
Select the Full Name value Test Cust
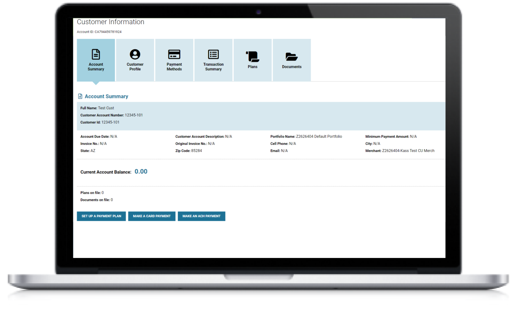coord(106,108)
